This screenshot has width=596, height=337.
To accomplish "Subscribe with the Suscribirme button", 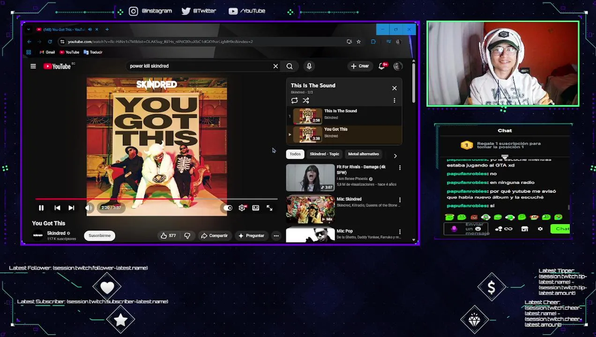I will [x=99, y=235].
